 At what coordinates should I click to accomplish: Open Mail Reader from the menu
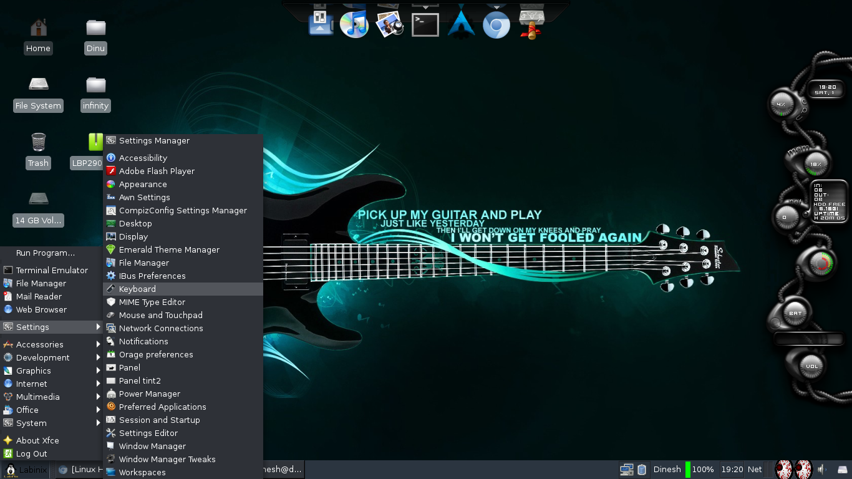[x=51, y=296]
